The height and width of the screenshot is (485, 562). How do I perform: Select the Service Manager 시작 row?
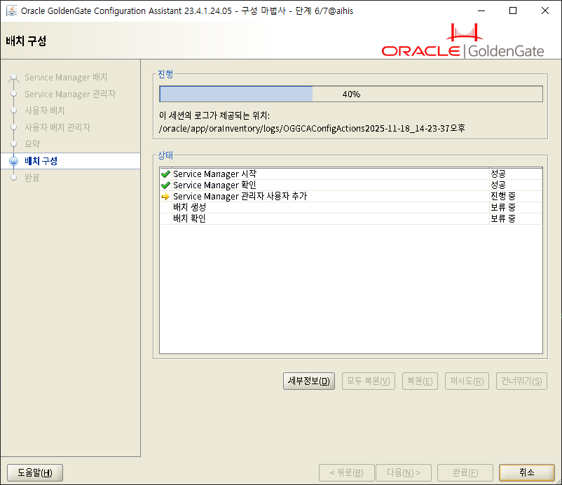pos(351,174)
